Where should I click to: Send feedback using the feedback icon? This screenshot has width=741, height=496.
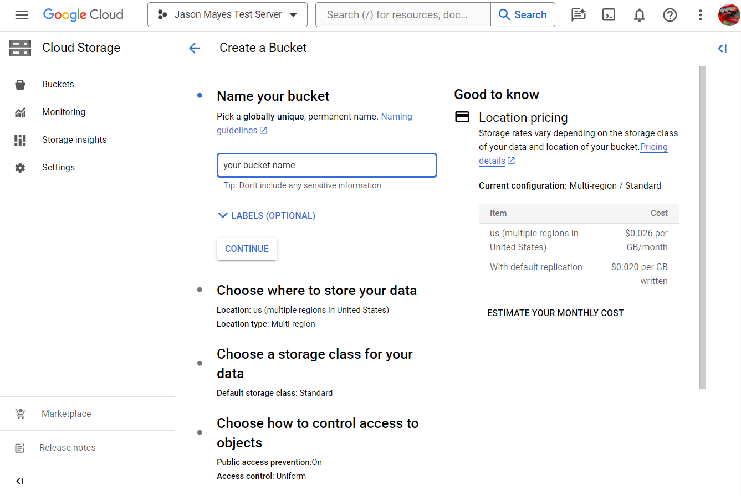coord(578,15)
